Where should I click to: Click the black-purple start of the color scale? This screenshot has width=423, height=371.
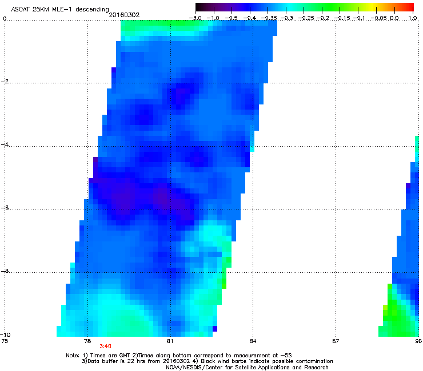click(x=201, y=7)
